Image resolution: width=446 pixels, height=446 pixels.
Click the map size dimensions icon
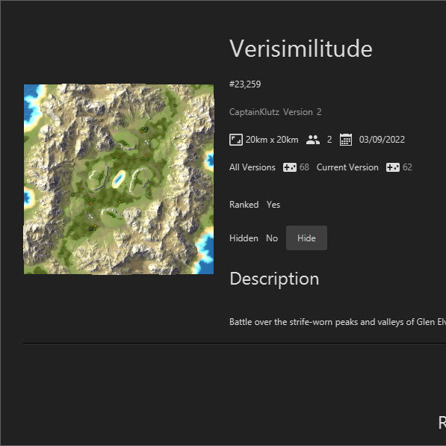click(236, 140)
